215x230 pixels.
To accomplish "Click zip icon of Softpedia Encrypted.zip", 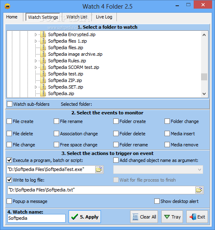I will pyautogui.click(x=43, y=34).
